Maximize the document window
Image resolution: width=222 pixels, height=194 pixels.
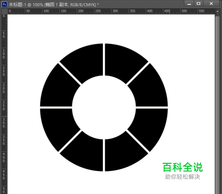pos(198,4)
